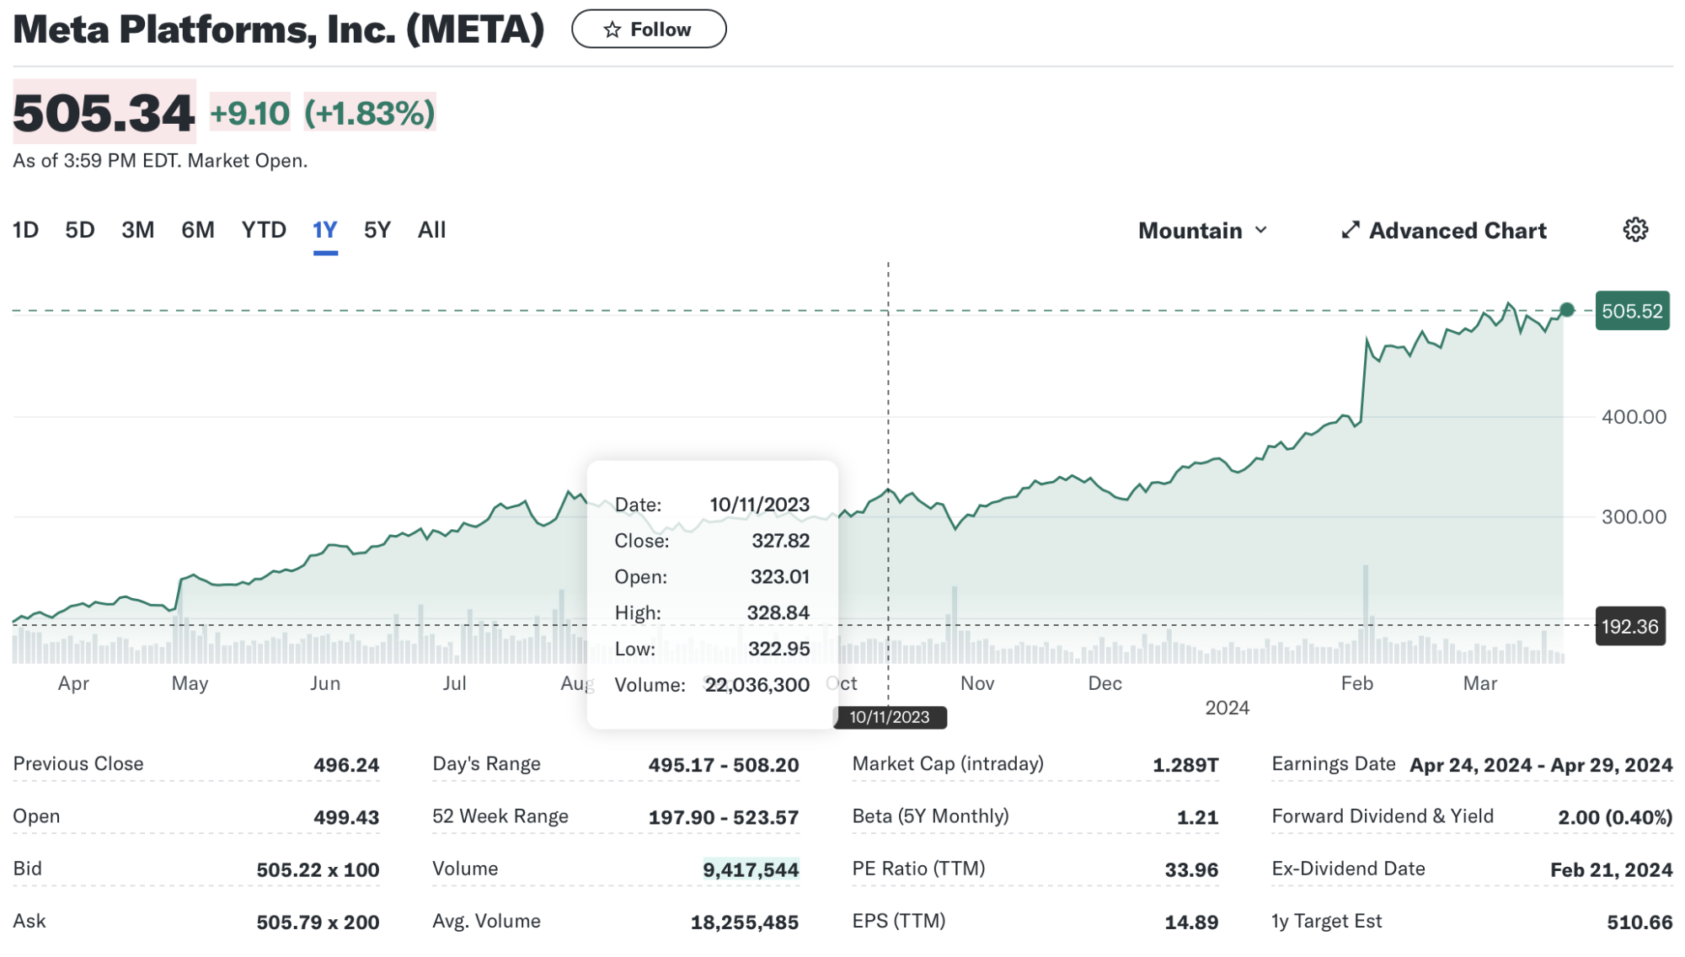Click the 192.36 baseline price label

coord(1629,627)
